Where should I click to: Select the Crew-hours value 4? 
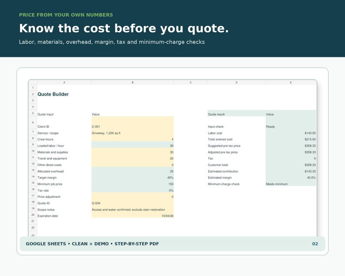[x=133, y=139]
